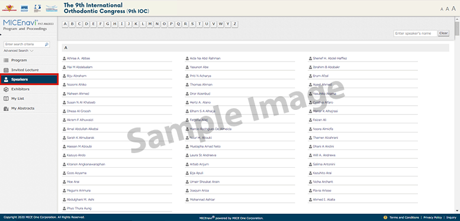
Task: Click the Invited Lecture calendar icon
Action: click(6, 70)
